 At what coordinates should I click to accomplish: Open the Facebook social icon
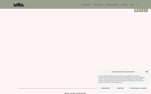tap(136, 10)
